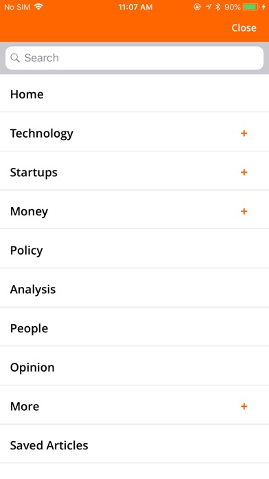This screenshot has height=479, width=269.
Task: Go to the Home section
Action: tap(134, 94)
